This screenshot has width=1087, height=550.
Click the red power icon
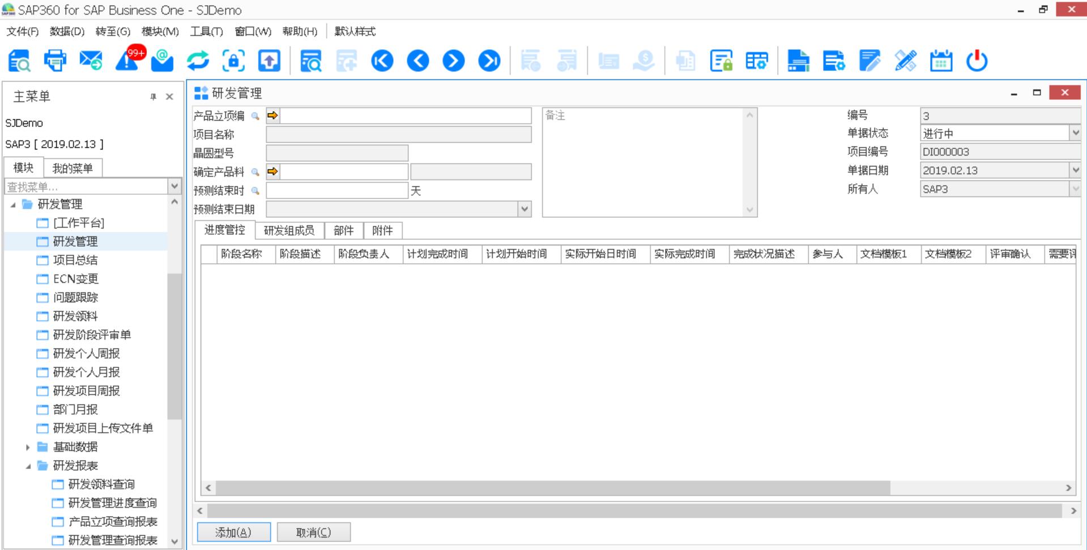tap(977, 61)
